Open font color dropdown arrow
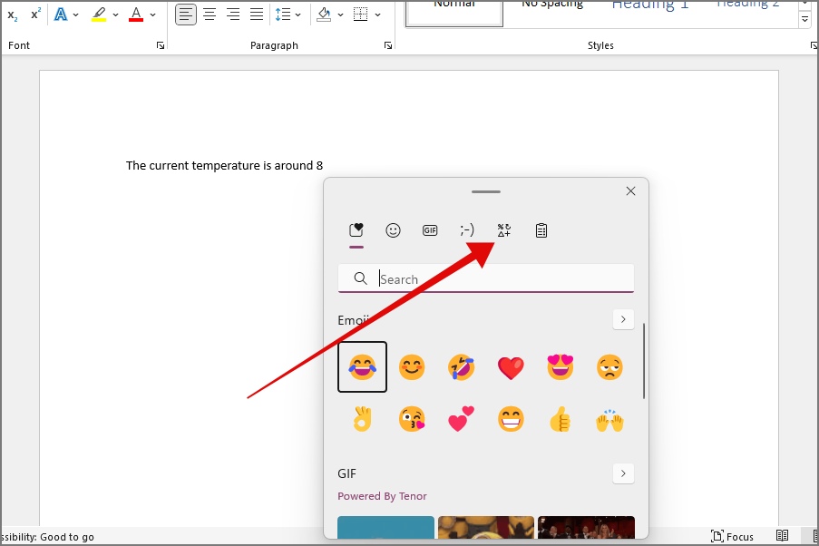 click(x=152, y=15)
